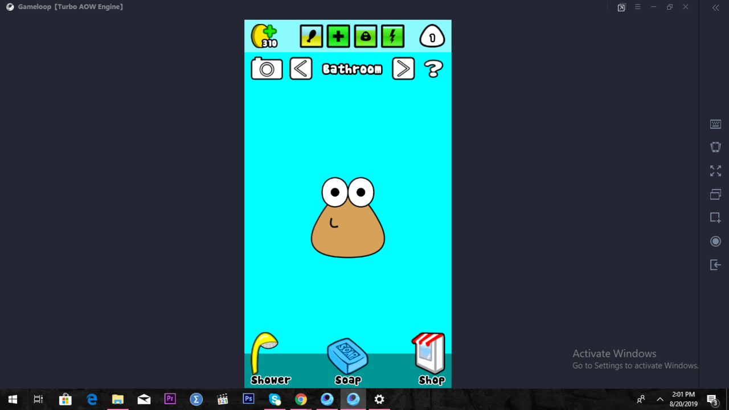Collapse Gameloop sidebar with double chevron
Viewport: 729px width, 410px height.
716,7
